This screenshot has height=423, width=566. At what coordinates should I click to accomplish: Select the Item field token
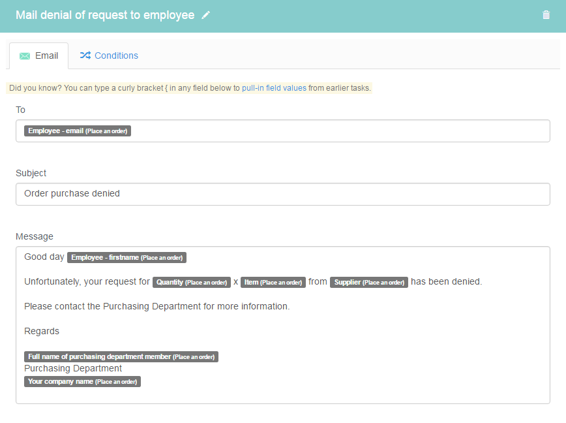[273, 283]
